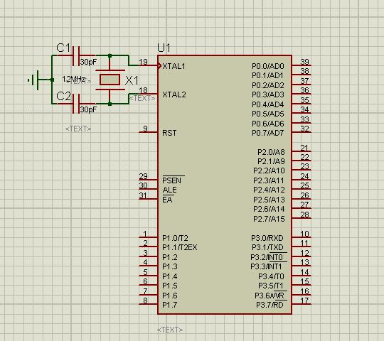The height and width of the screenshot is (341, 384).
Task: Click the U1 reference label
Action: point(164,48)
